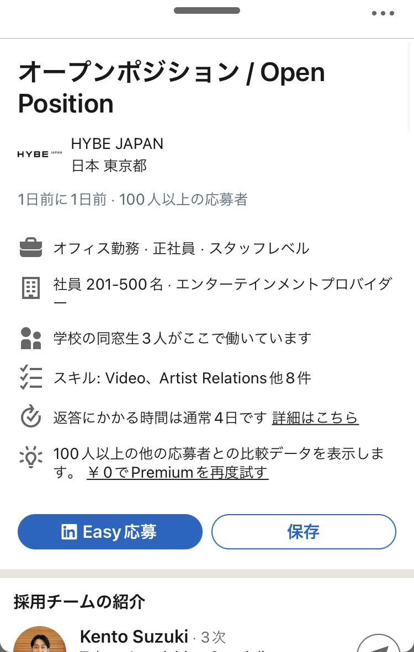
Task: Open ￥0でPremiumを再度試す link
Action: [x=178, y=472]
